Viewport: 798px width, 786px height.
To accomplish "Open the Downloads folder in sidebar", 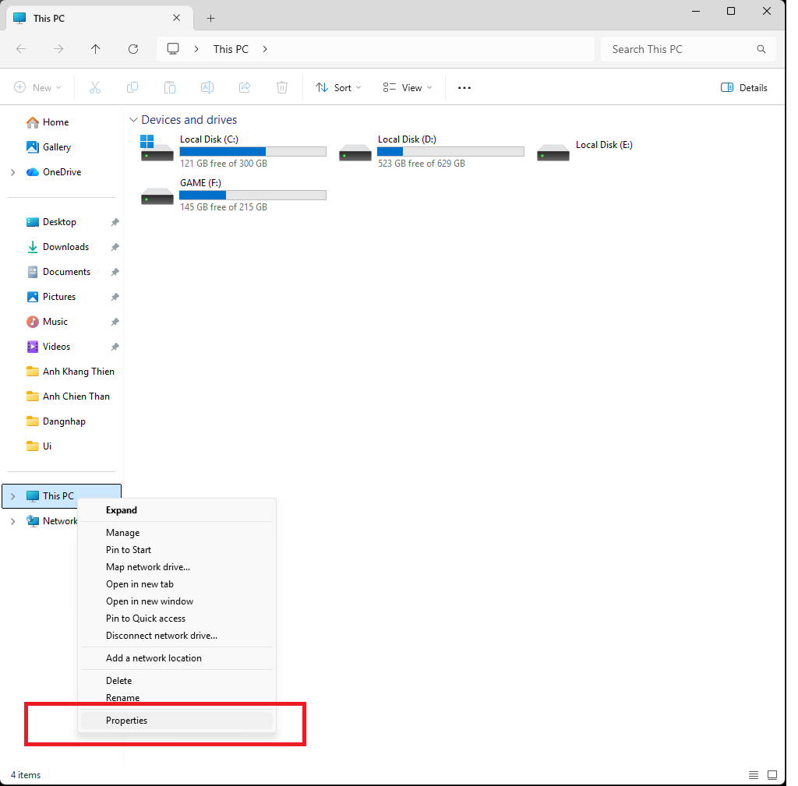I will pos(65,247).
